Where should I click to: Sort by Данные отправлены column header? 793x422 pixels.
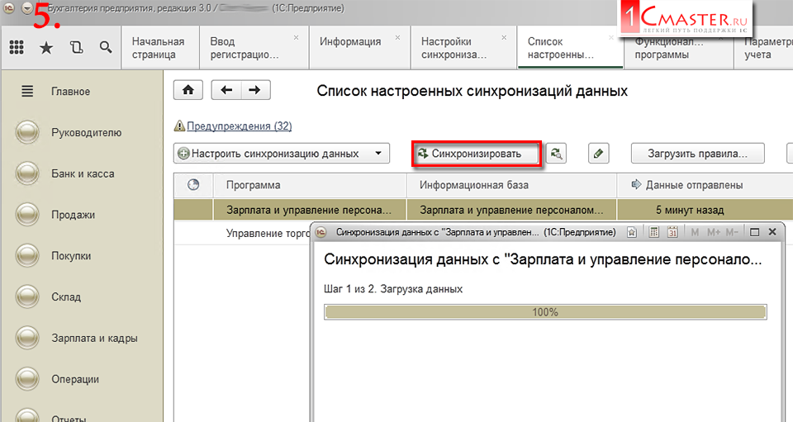pos(705,185)
